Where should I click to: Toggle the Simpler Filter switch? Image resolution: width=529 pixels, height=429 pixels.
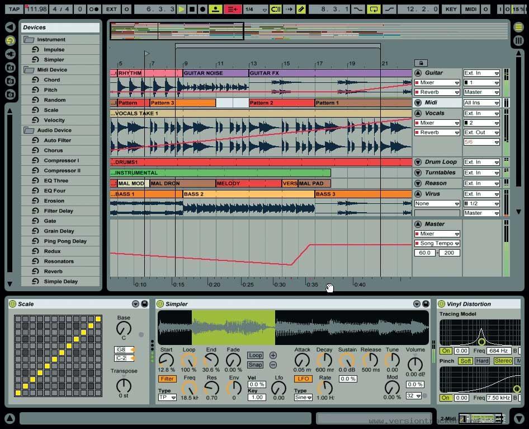[167, 379]
